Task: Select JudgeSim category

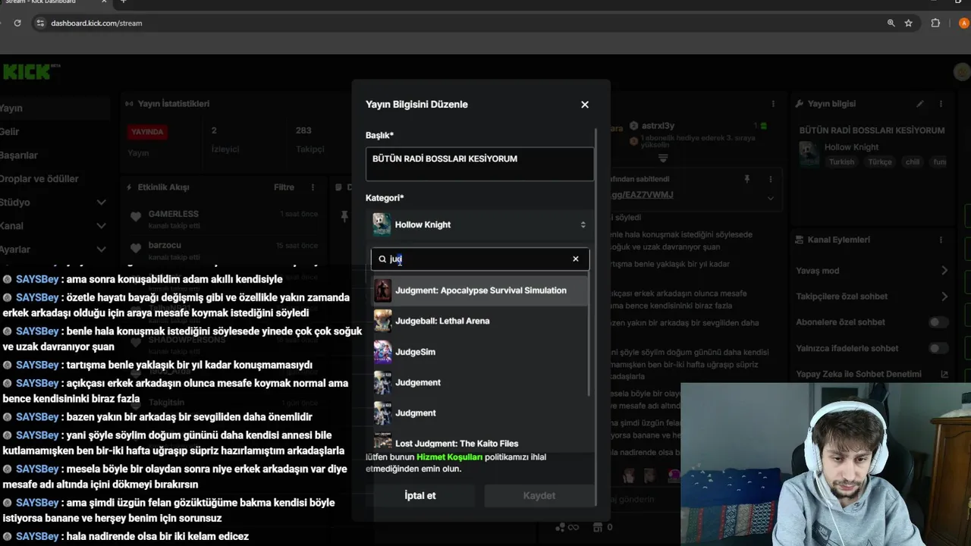Action: point(480,352)
